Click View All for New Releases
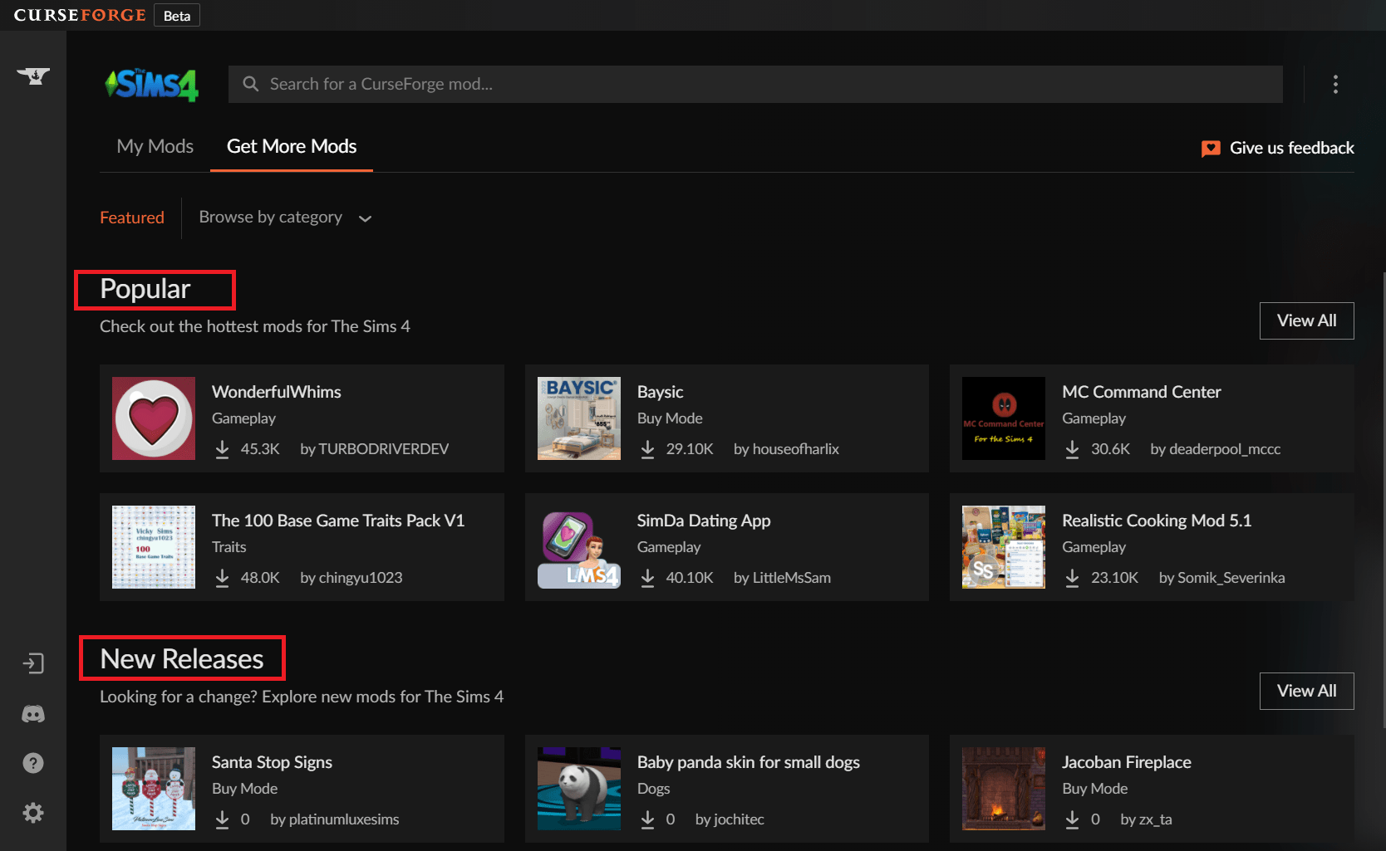The height and width of the screenshot is (851, 1386). tap(1306, 691)
